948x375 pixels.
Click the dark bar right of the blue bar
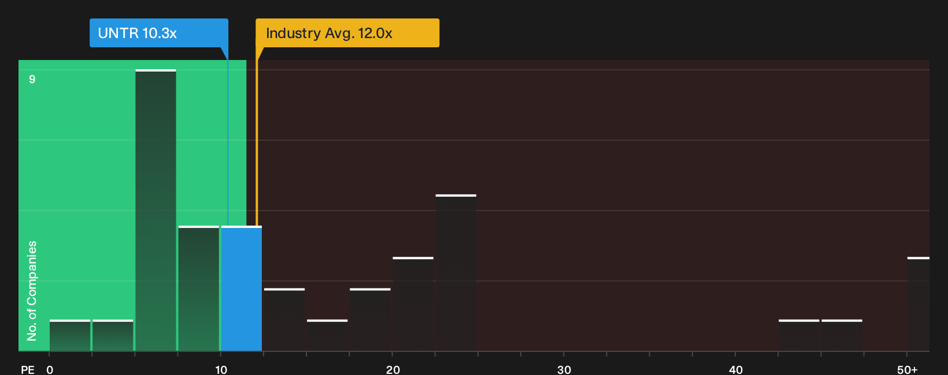(x=284, y=320)
